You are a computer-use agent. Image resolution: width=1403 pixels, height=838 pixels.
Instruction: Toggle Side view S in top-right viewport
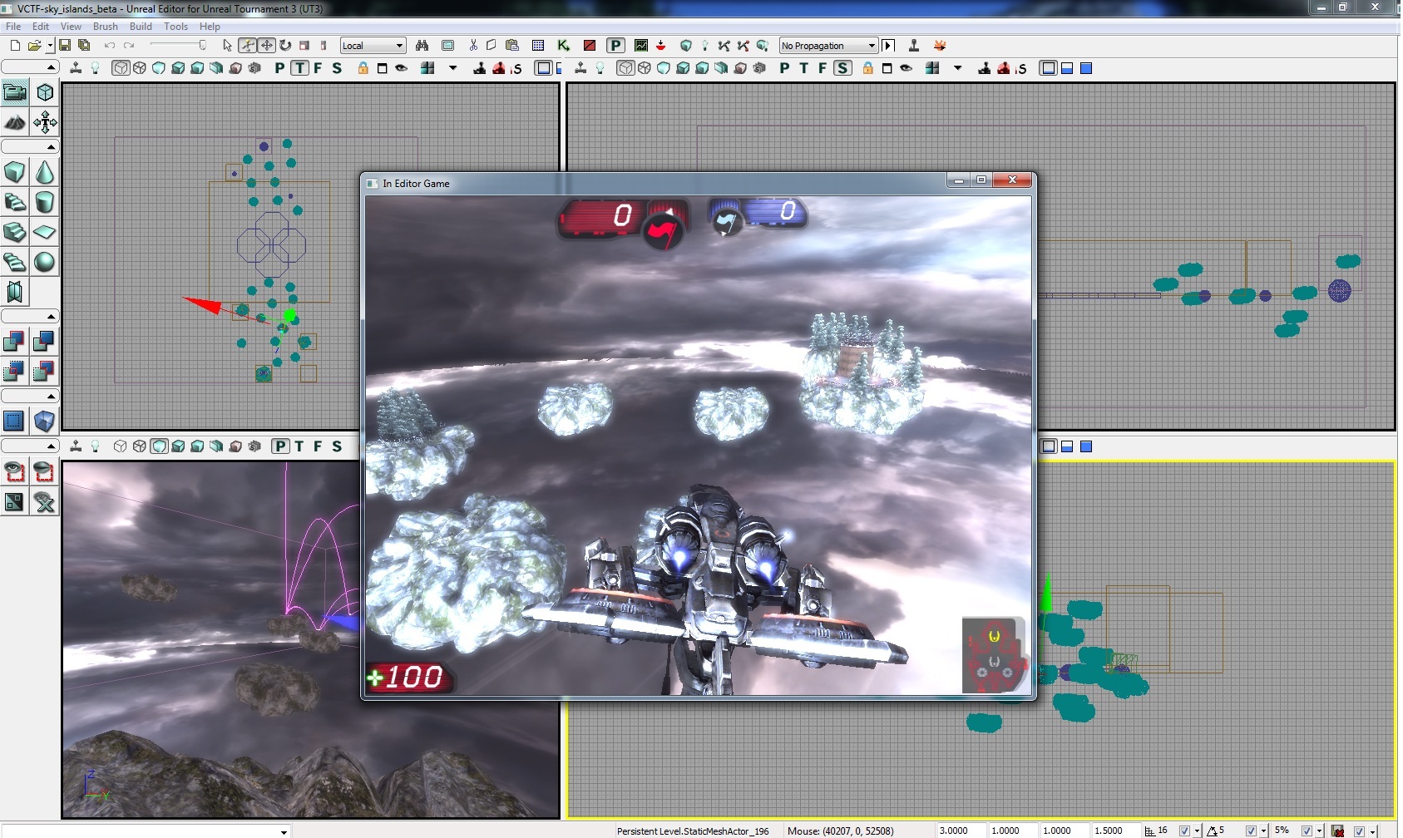[842, 68]
